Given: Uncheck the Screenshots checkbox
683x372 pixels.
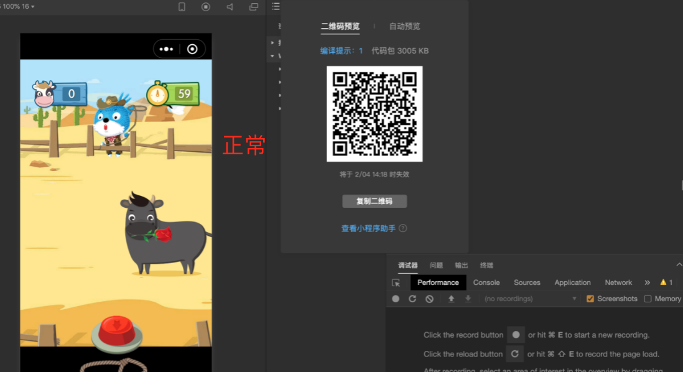Looking at the screenshot, I should (590, 299).
